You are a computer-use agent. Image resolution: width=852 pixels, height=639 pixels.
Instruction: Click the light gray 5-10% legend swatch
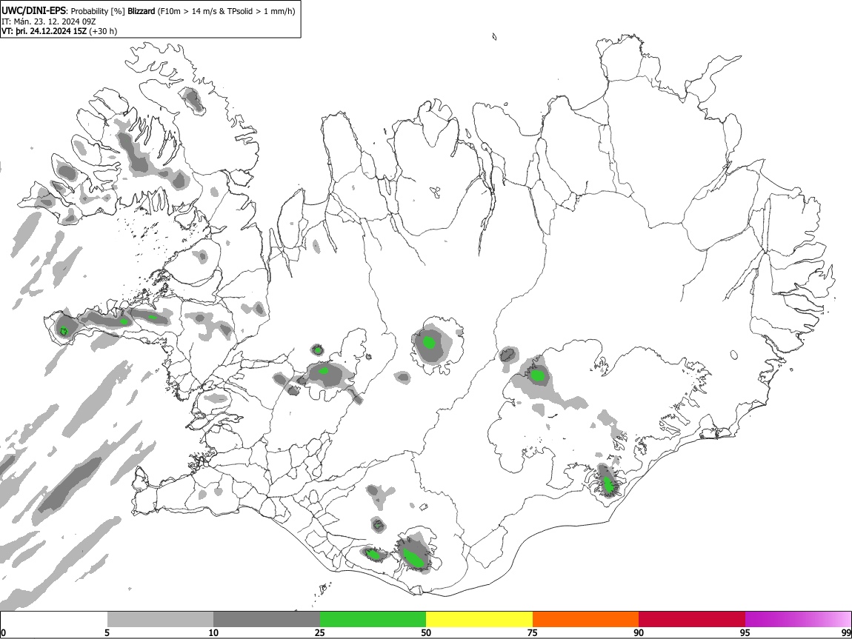[160, 620]
